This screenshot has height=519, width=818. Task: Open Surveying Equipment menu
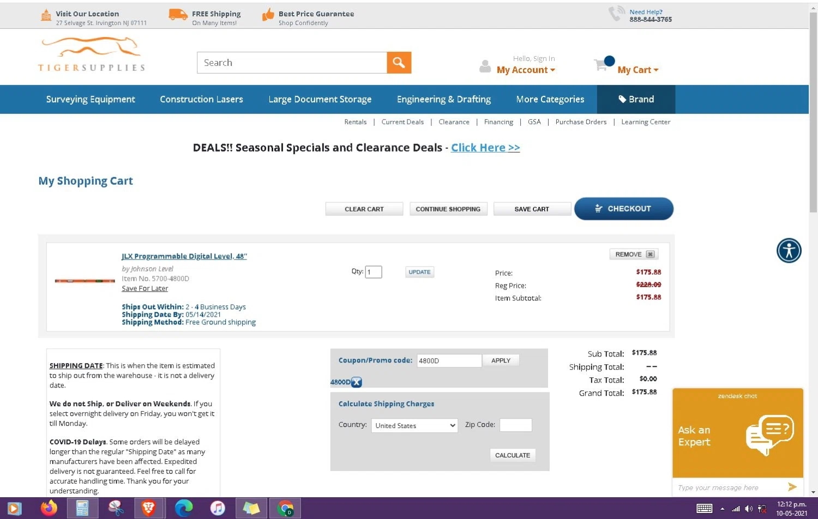91,99
